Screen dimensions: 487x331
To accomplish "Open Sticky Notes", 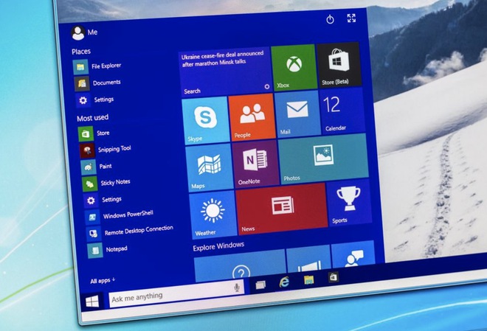I will click(106, 183).
